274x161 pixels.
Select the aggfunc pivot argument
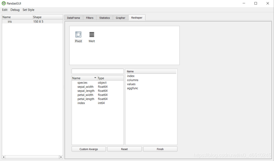(132, 88)
